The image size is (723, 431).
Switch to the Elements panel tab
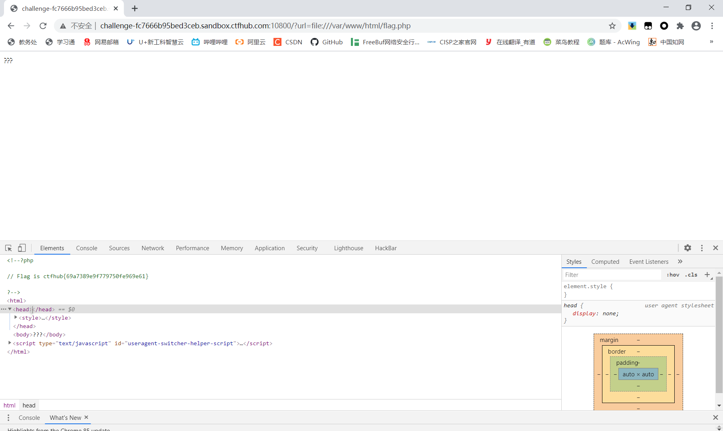coord(52,248)
